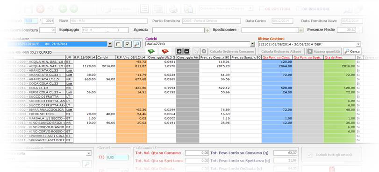Click Tot. Peso Lordo su Consumo value 62,37
Image resolution: width=379 pixels, height=172 pixels.
click(x=286, y=153)
